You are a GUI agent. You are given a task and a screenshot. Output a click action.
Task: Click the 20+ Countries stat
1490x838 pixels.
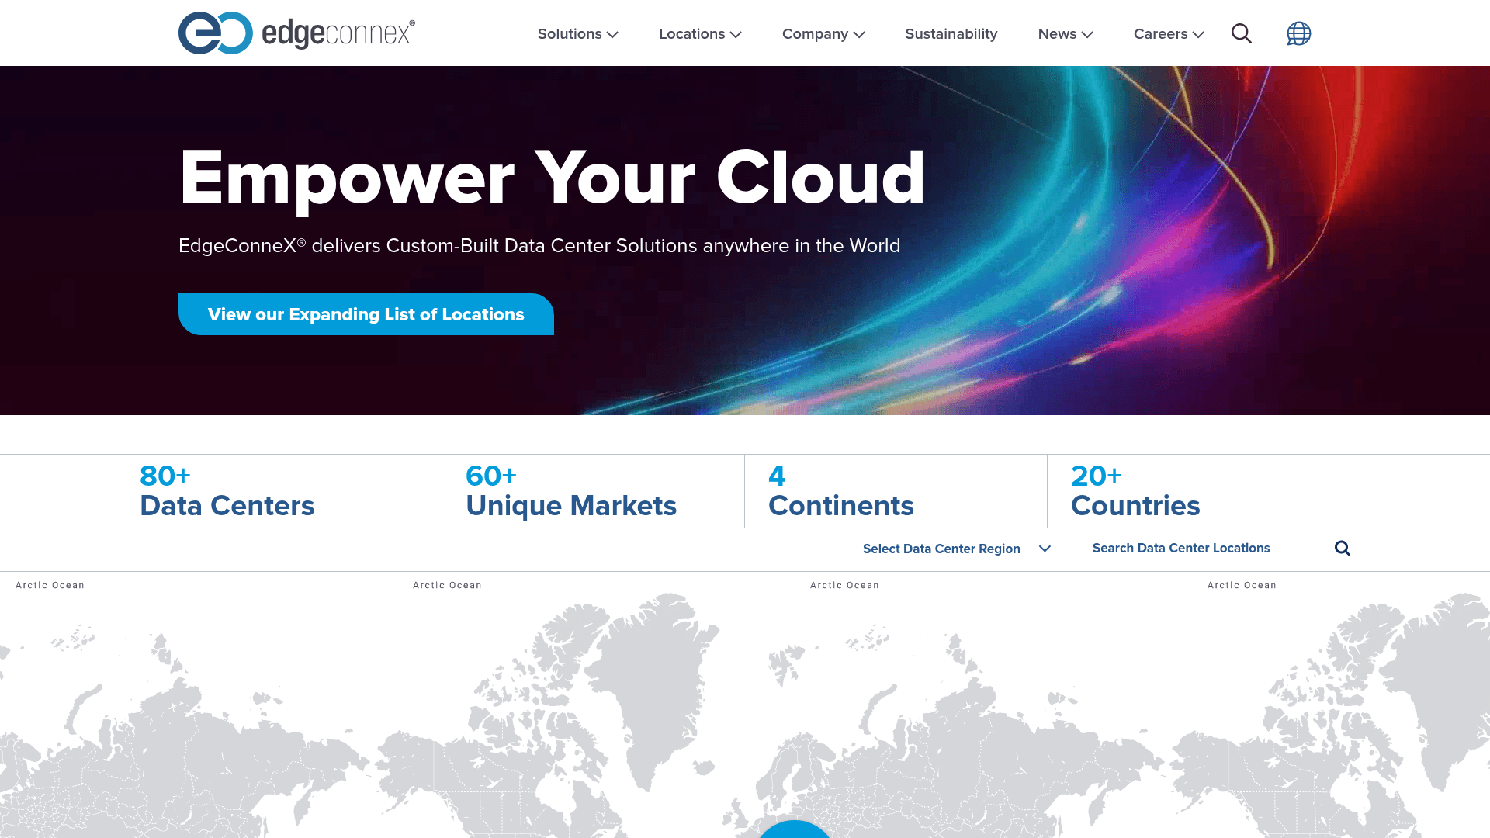[x=1135, y=491]
